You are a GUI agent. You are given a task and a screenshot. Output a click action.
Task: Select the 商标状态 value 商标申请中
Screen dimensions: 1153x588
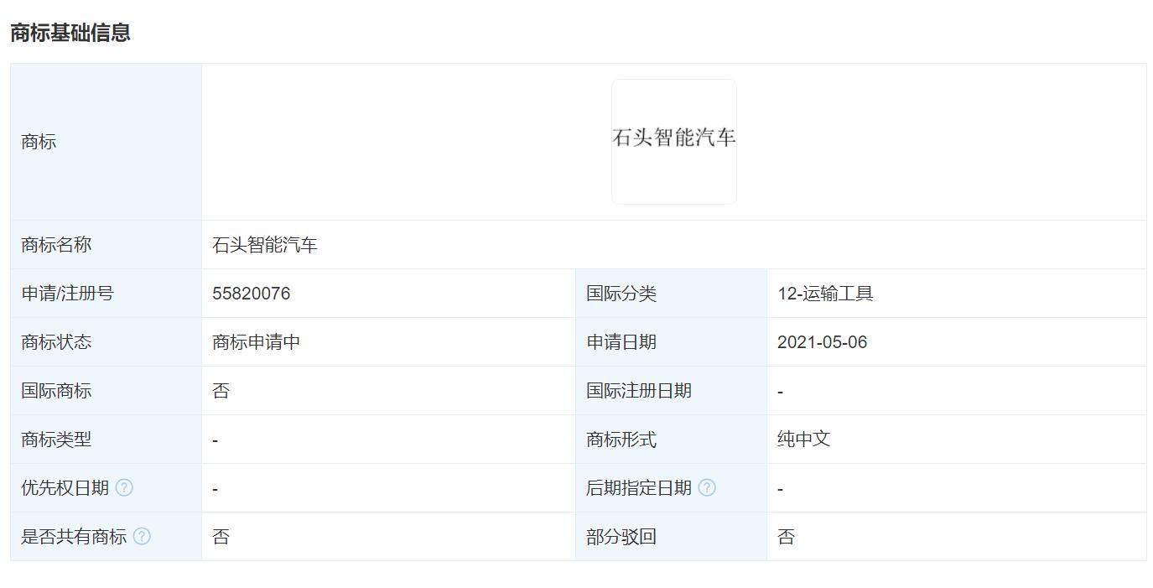(x=253, y=341)
